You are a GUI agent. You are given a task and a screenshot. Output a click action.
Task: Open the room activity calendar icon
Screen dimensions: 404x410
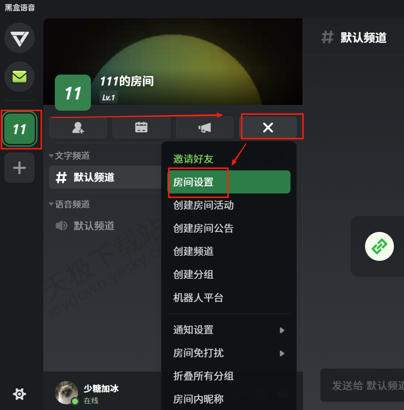141,128
